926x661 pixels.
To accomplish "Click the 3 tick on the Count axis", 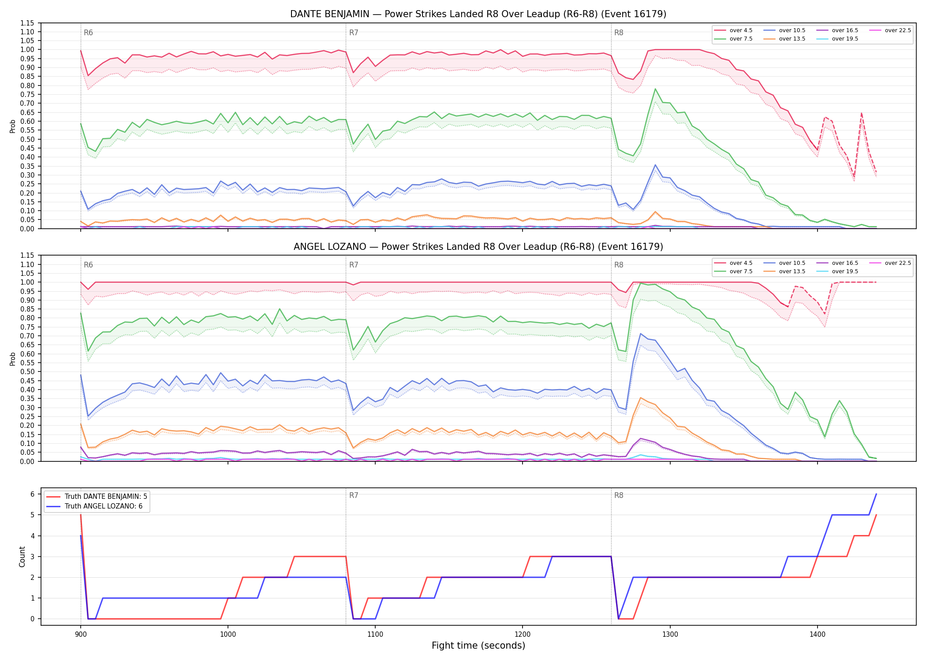I will pos(32,557).
